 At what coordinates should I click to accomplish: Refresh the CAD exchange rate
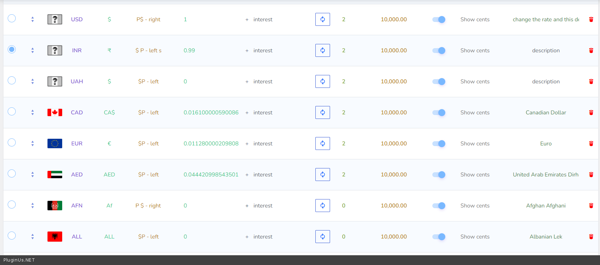pyautogui.click(x=323, y=113)
